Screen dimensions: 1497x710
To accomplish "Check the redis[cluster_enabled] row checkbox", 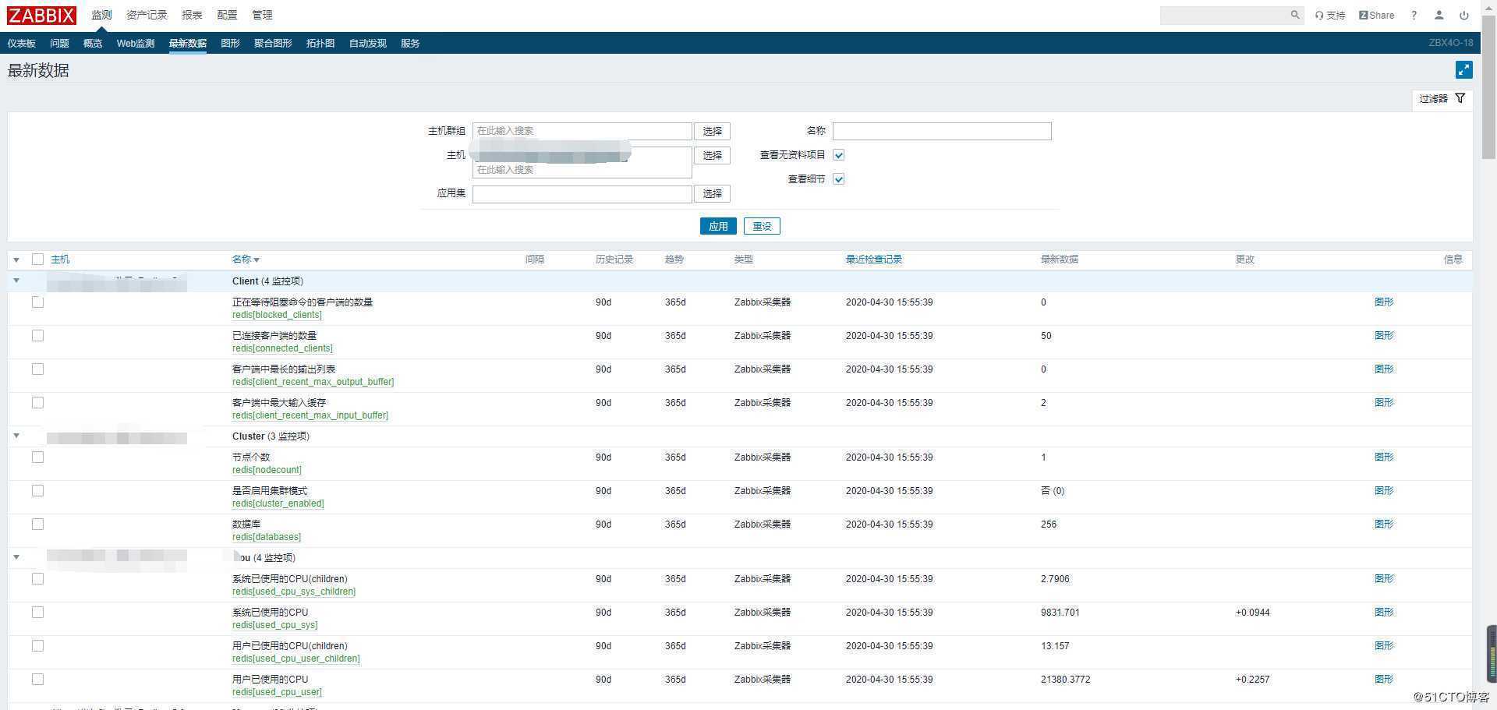I will (37, 491).
